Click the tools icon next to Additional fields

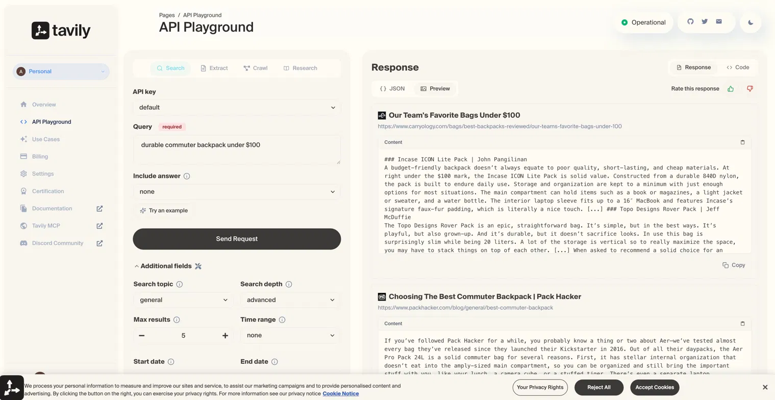click(198, 266)
